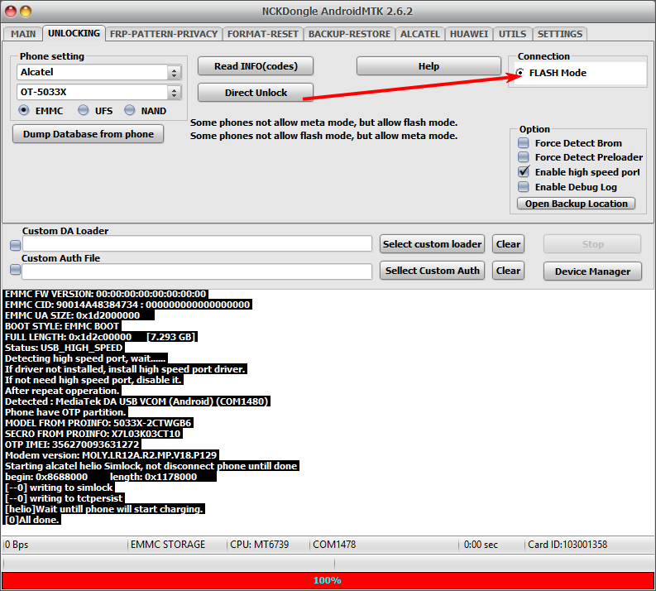Select the NAND storage radio button
Viewport: 656px width, 591px height.
tap(130, 110)
